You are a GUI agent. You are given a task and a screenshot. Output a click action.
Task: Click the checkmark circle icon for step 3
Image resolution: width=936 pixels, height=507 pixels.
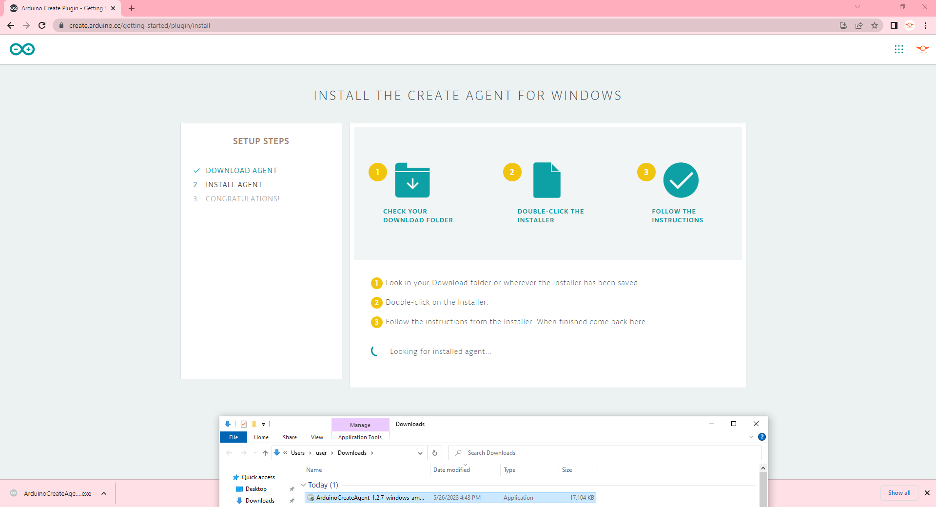pyautogui.click(x=681, y=180)
